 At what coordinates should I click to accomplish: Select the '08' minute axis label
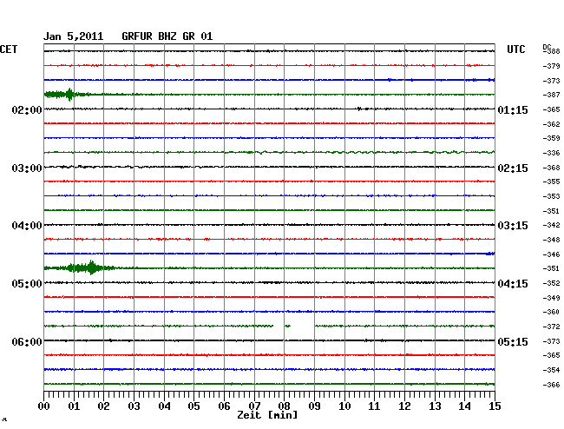pos(284,406)
